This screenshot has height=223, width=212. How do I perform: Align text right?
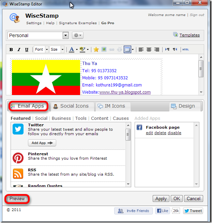(x=157, y=49)
